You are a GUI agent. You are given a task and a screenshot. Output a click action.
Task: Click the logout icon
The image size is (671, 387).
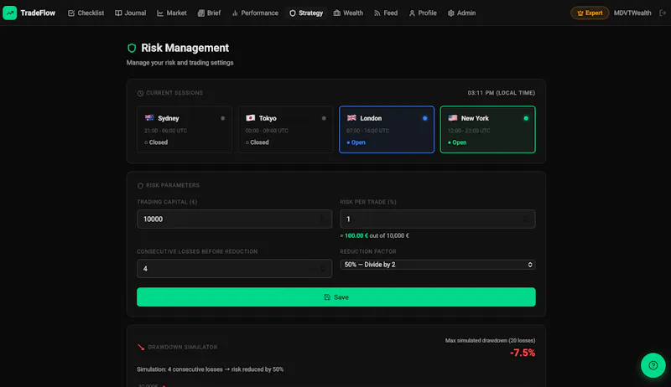click(x=663, y=13)
